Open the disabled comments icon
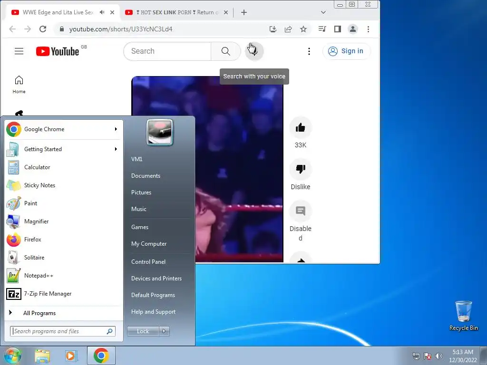 (x=301, y=211)
